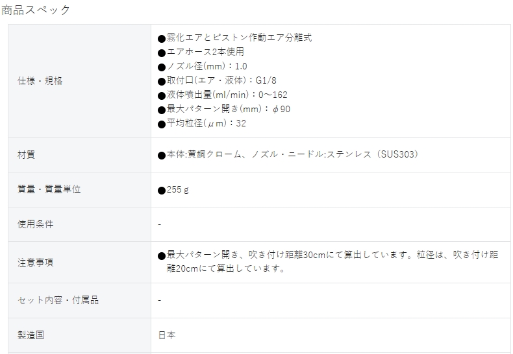This screenshot has height=354, width=513.
Task: Click the ノズル径(mm):1.0 spec line
Action: 203,66
